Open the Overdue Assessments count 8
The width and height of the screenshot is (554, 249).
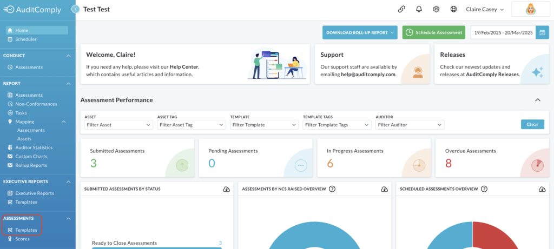(449, 163)
